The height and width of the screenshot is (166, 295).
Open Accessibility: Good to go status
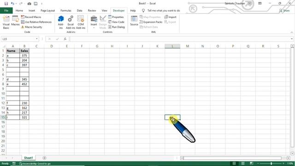(x=35, y=164)
